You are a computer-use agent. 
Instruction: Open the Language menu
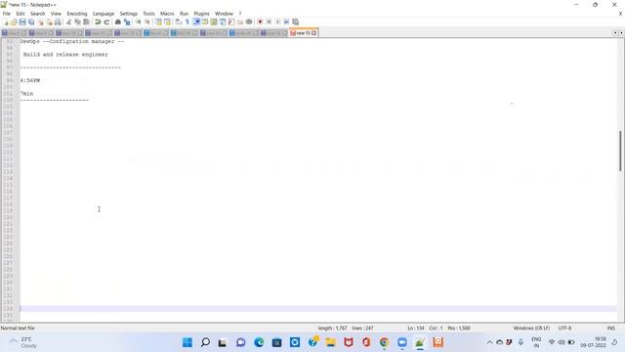(104, 14)
